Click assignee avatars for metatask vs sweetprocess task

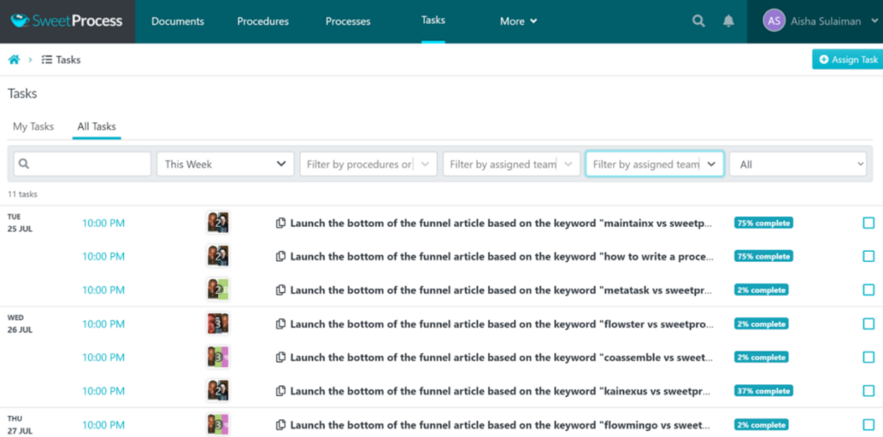218,290
